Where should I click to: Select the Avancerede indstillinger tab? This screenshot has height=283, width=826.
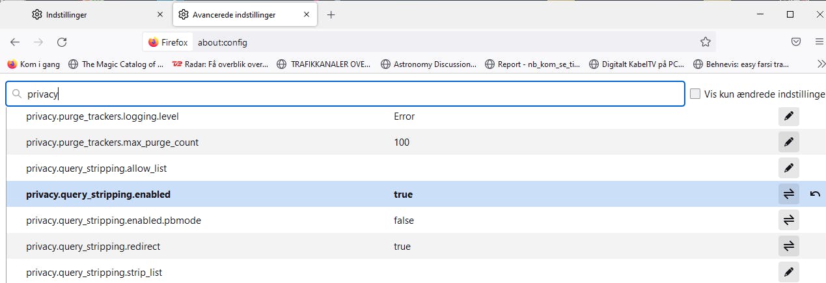(x=245, y=14)
